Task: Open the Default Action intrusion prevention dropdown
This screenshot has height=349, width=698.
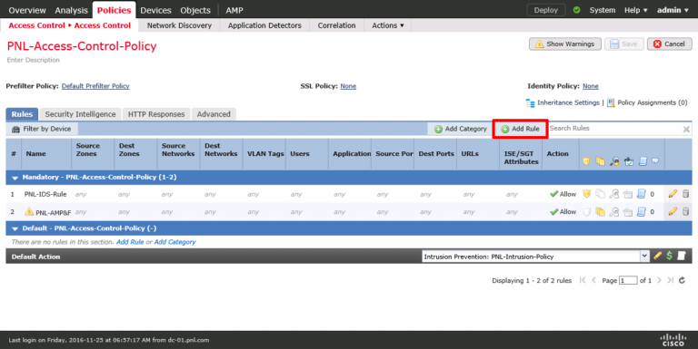Action: coord(644,256)
